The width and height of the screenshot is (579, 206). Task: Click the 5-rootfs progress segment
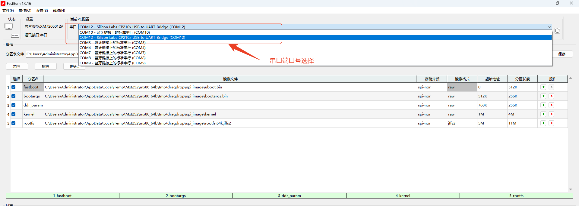[x=517, y=196]
